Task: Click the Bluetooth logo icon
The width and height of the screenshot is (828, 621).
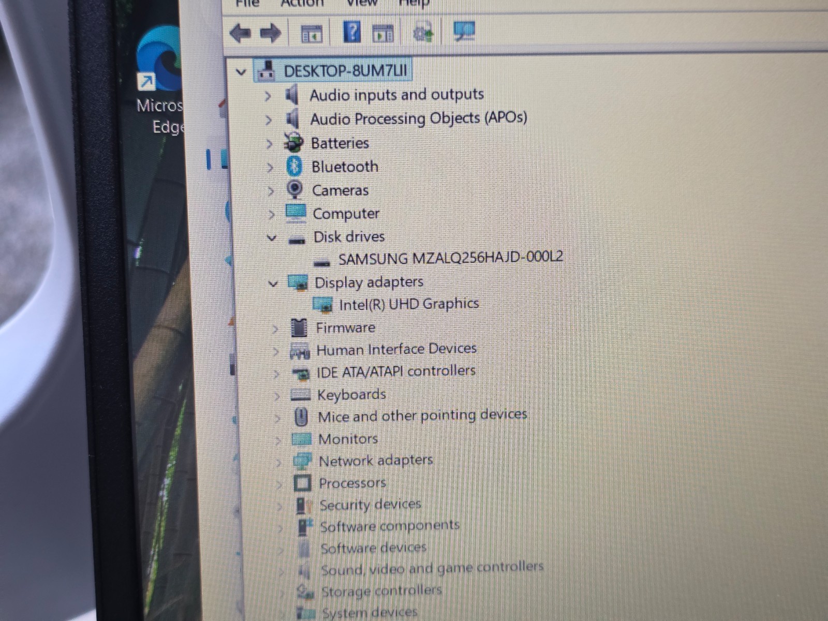Action: tap(294, 167)
